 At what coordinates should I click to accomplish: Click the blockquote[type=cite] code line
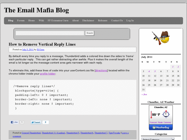[x=37, y=91]
